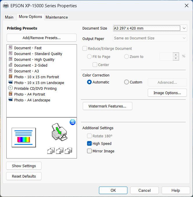The height and width of the screenshot is (197, 193).
Task: Click the Document - 2-Sided preset icon
Action: pos(10,65)
